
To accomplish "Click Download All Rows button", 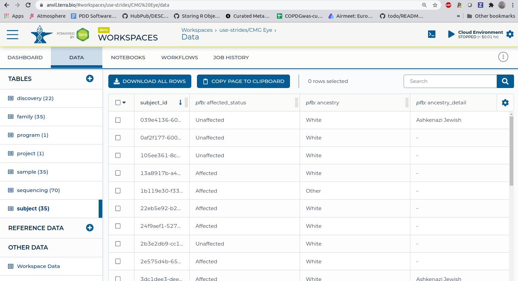I will coord(150,81).
